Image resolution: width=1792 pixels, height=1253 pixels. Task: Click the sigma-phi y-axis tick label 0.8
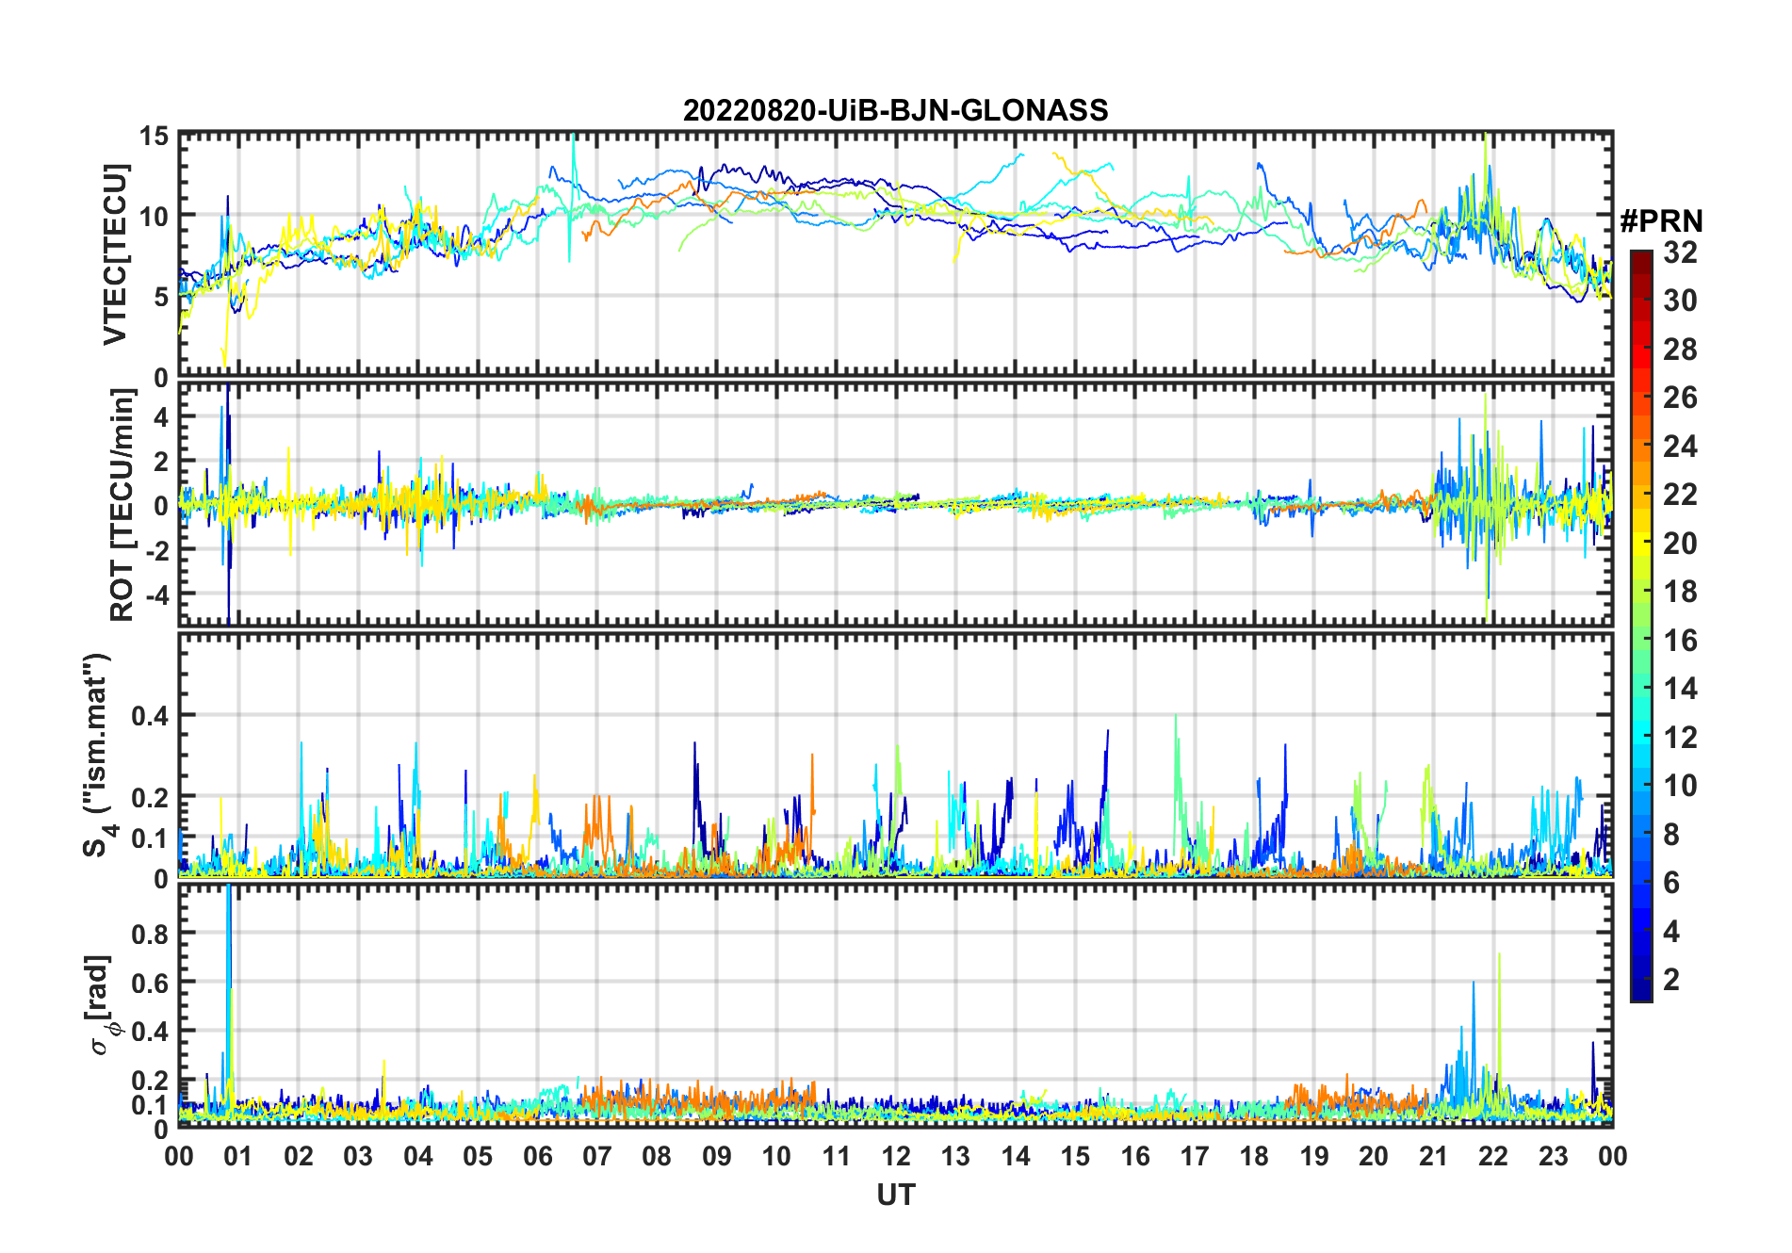pos(152,934)
